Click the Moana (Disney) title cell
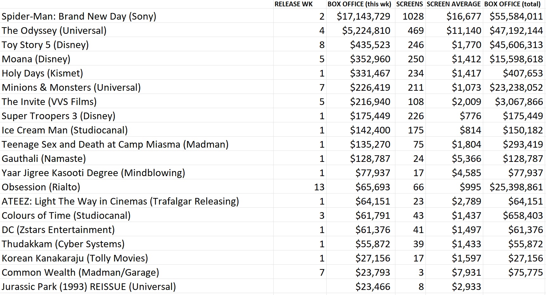546x295 pixels. point(36,59)
